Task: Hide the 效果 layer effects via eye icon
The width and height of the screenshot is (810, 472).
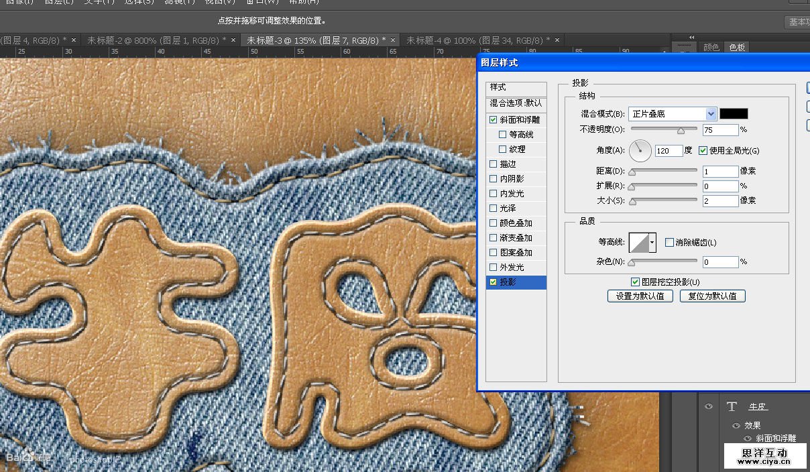Action: pyautogui.click(x=736, y=425)
